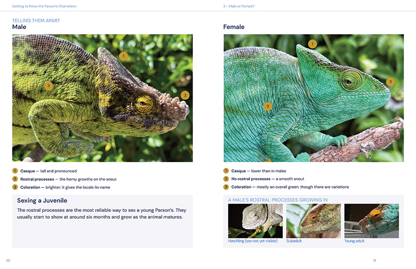Click legend bullet 2 for No rostral processes
Image resolution: width=416 pixels, height=269 pixels.
tap(226, 179)
